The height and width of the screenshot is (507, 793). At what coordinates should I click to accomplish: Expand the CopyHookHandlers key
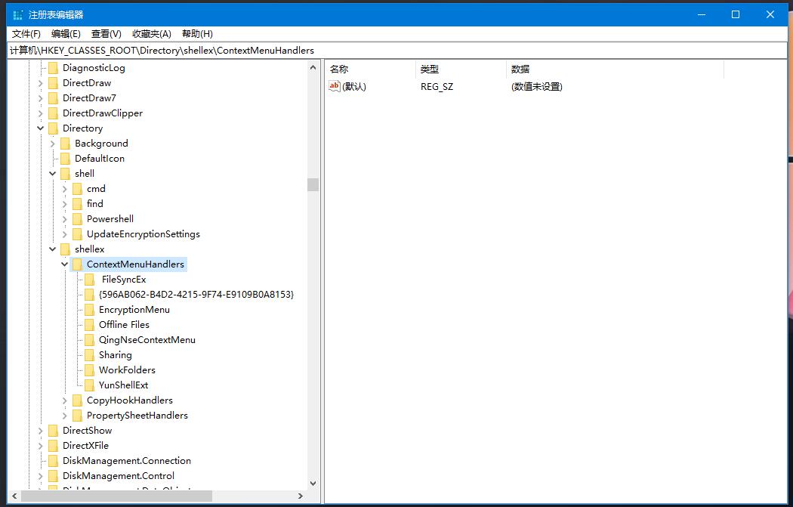[x=65, y=400]
